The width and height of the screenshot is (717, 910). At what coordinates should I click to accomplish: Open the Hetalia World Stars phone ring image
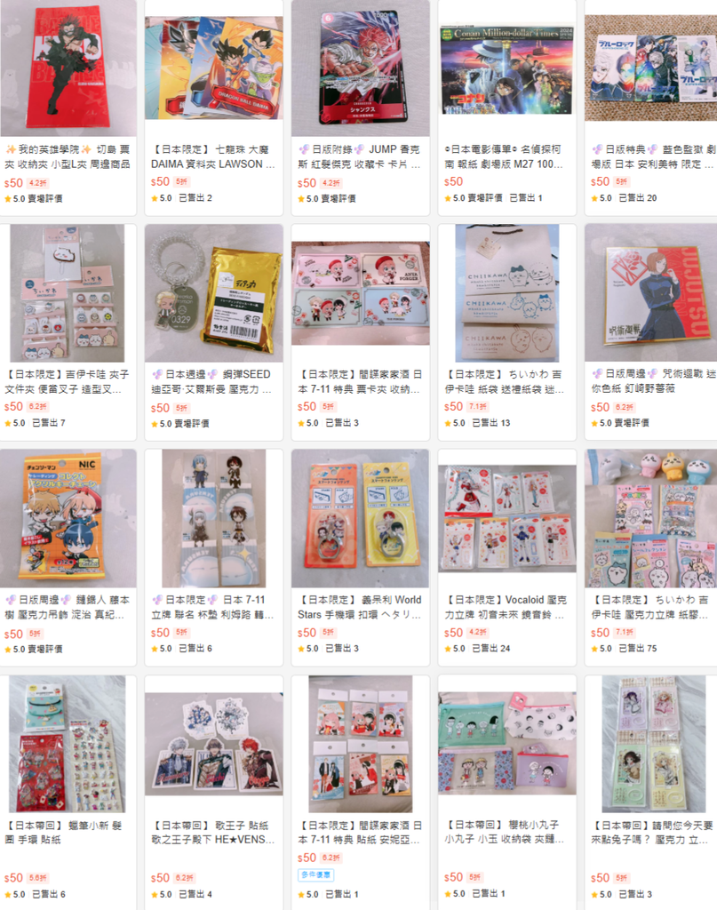[360, 518]
